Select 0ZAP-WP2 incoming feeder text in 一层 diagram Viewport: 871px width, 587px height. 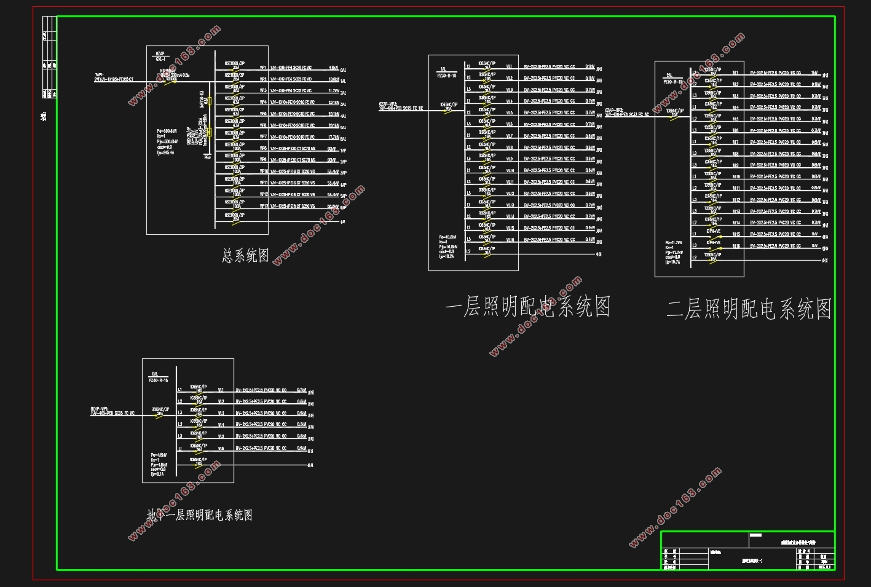coord(401,106)
